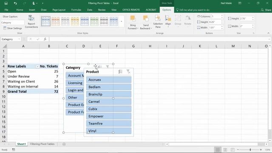This screenshot has width=272, height=153.
Task: Click the zoom slider handle
Action: [x=250, y=150]
